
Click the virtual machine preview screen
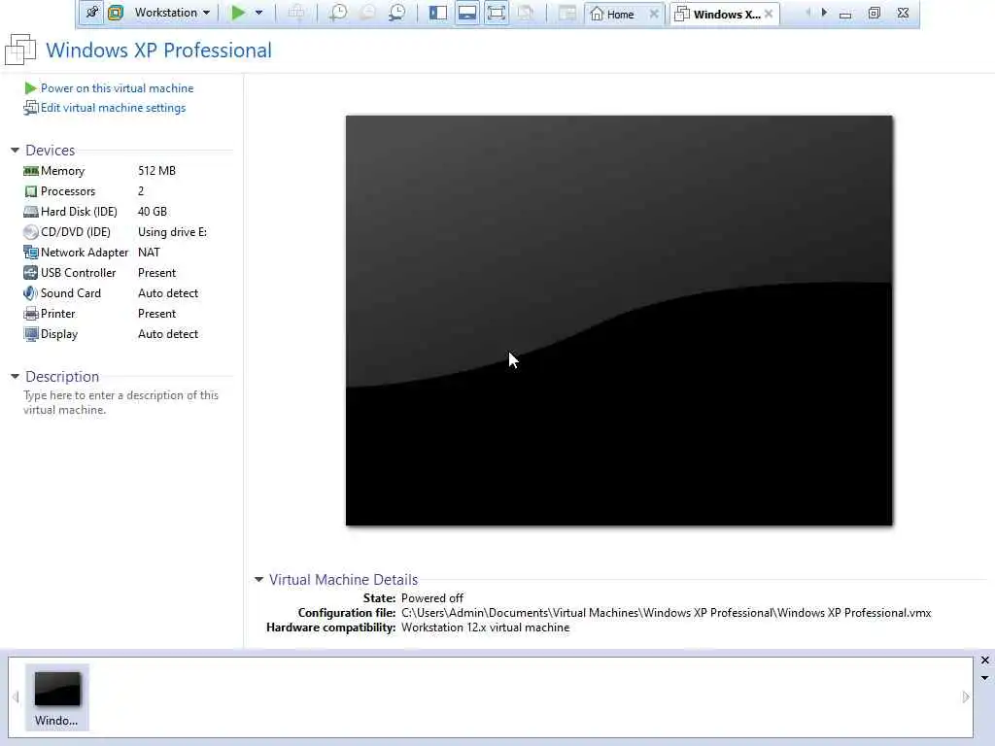[x=619, y=321]
